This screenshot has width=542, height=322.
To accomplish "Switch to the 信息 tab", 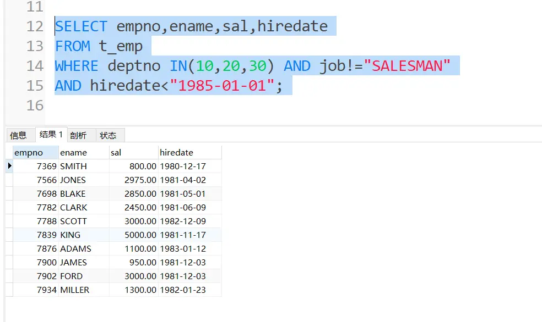I will [18, 135].
